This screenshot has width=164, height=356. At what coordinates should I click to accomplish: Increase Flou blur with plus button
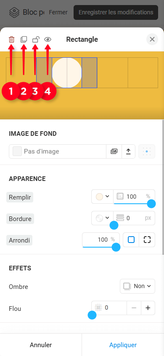(x=148, y=308)
